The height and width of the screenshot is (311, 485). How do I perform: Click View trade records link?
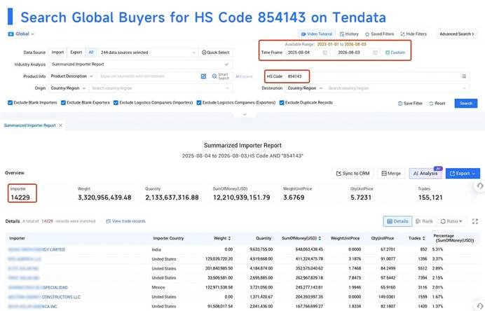tap(125, 221)
